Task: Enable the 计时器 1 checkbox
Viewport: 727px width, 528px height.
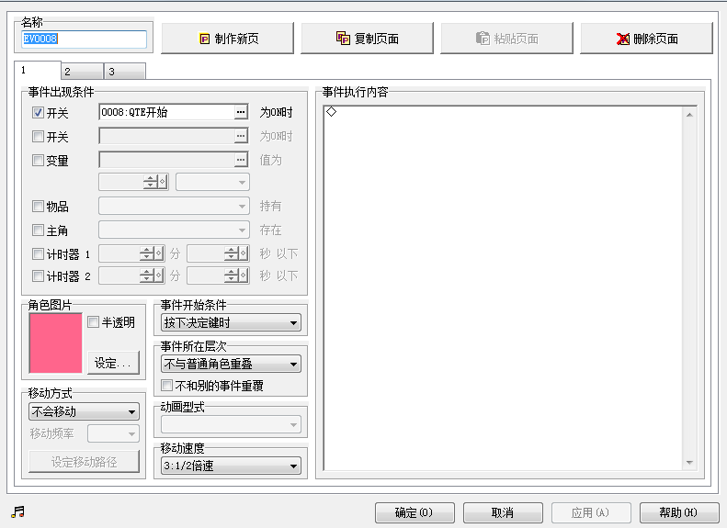Action: tap(38, 253)
